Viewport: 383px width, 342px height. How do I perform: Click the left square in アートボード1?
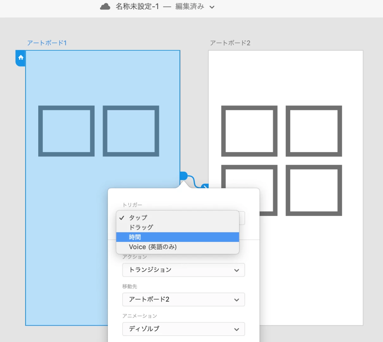coord(66,131)
